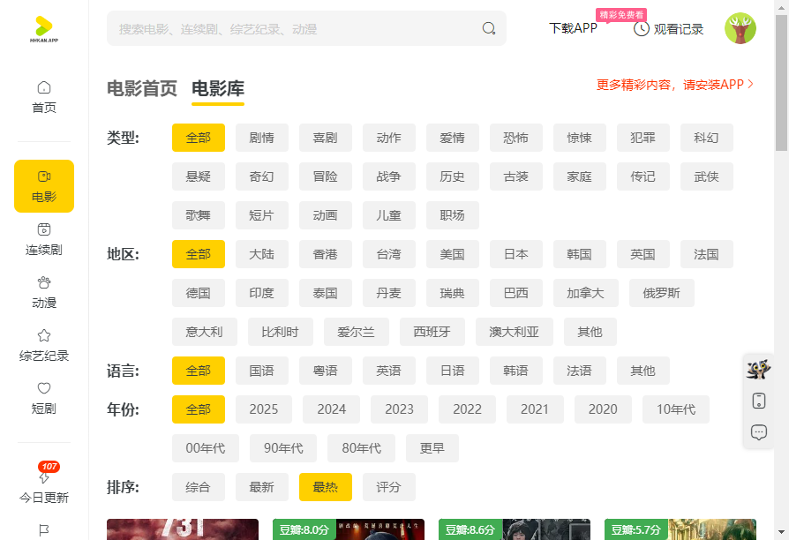The image size is (789, 540).
Task: Select 科幻 genre filter
Action: [x=706, y=138]
